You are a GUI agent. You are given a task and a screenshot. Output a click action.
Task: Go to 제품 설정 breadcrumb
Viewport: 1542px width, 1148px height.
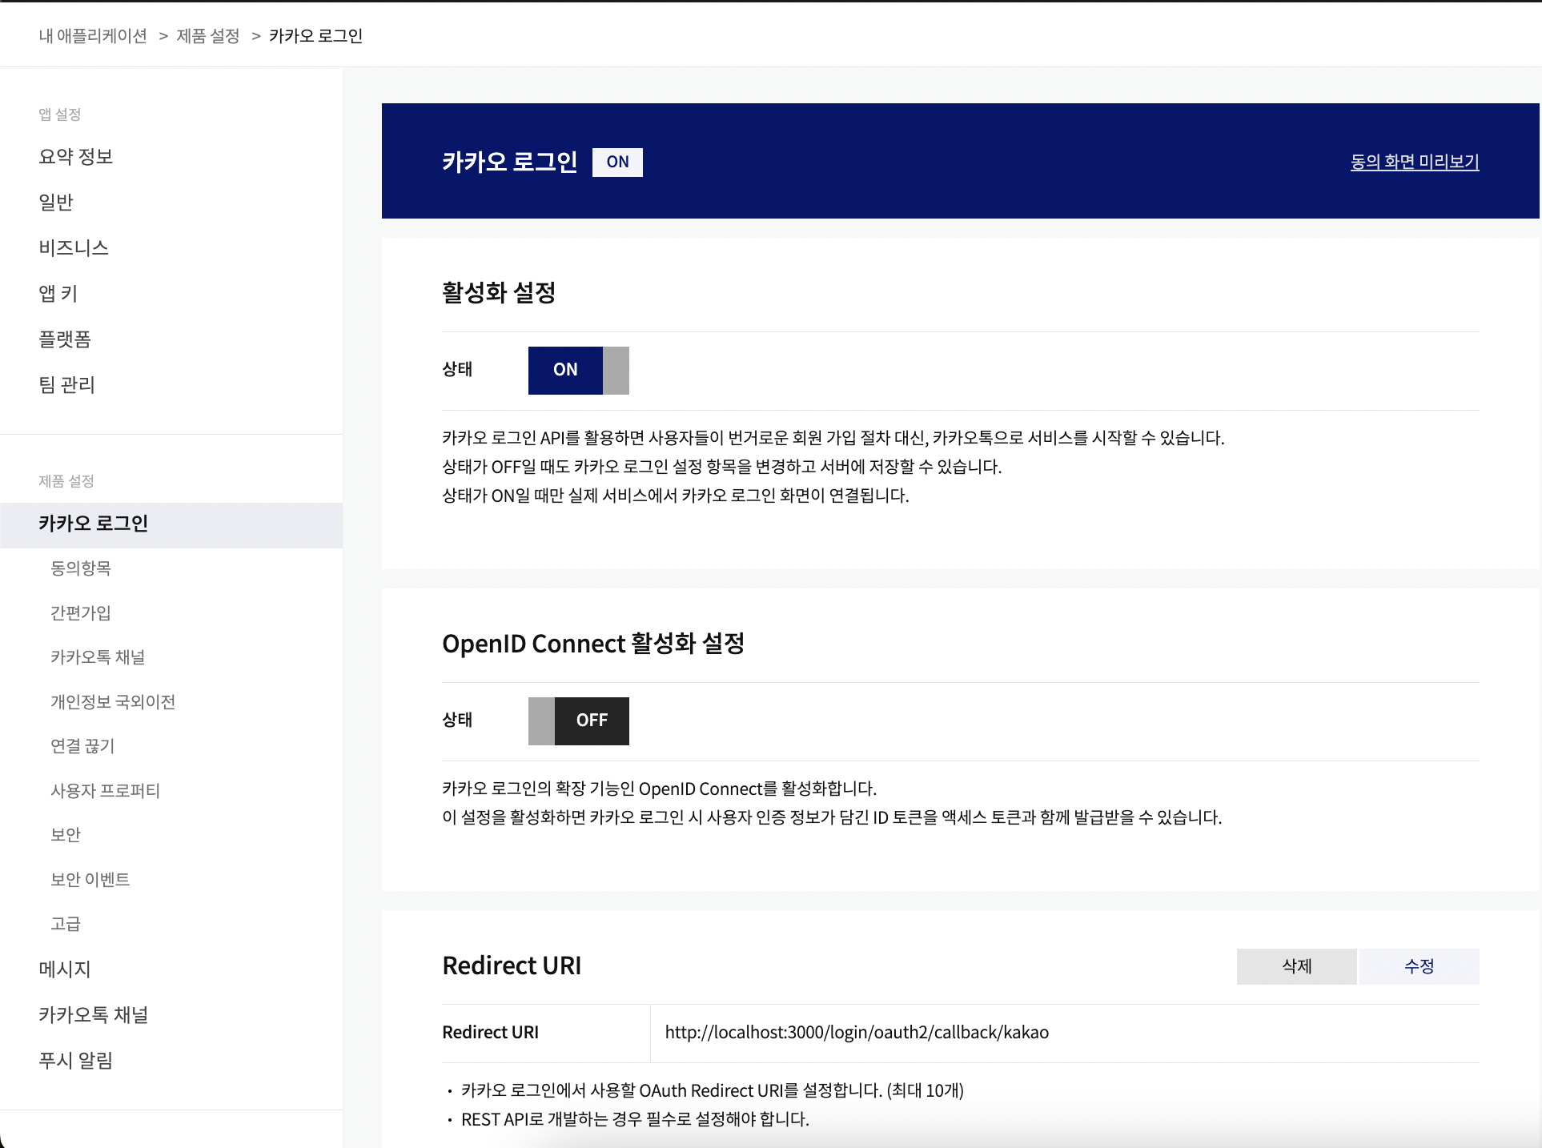207,36
